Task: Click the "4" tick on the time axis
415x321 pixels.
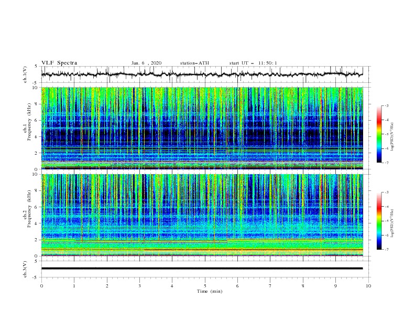Action: pyautogui.click(x=172, y=286)
